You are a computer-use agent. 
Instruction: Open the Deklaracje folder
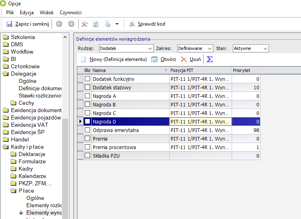click(x=28, y=154)
